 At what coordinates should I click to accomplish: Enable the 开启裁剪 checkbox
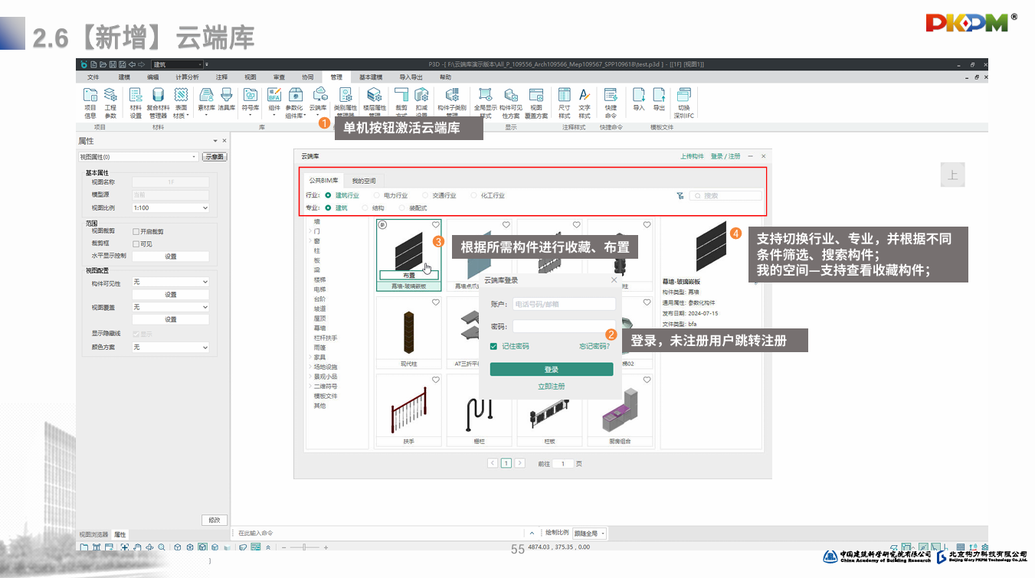(x=136, y=231)
